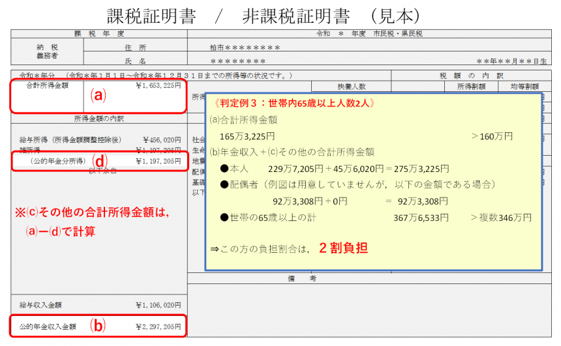Click the '●配偶者' bullet line
Viewport: 561px width, 346px height.
tap(357, 184)
